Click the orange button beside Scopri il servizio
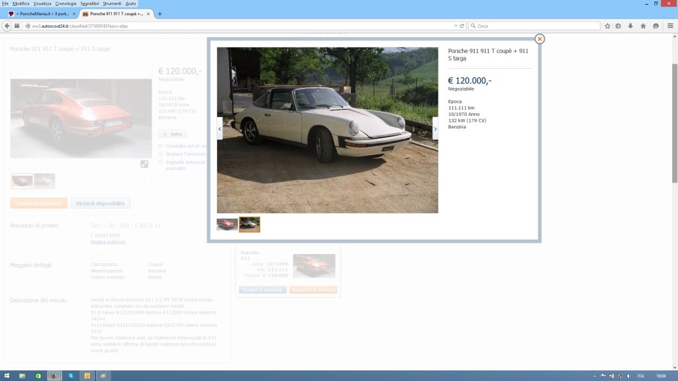Image resolution: width=678 pixels, height=381 pixels. point(313,290)
